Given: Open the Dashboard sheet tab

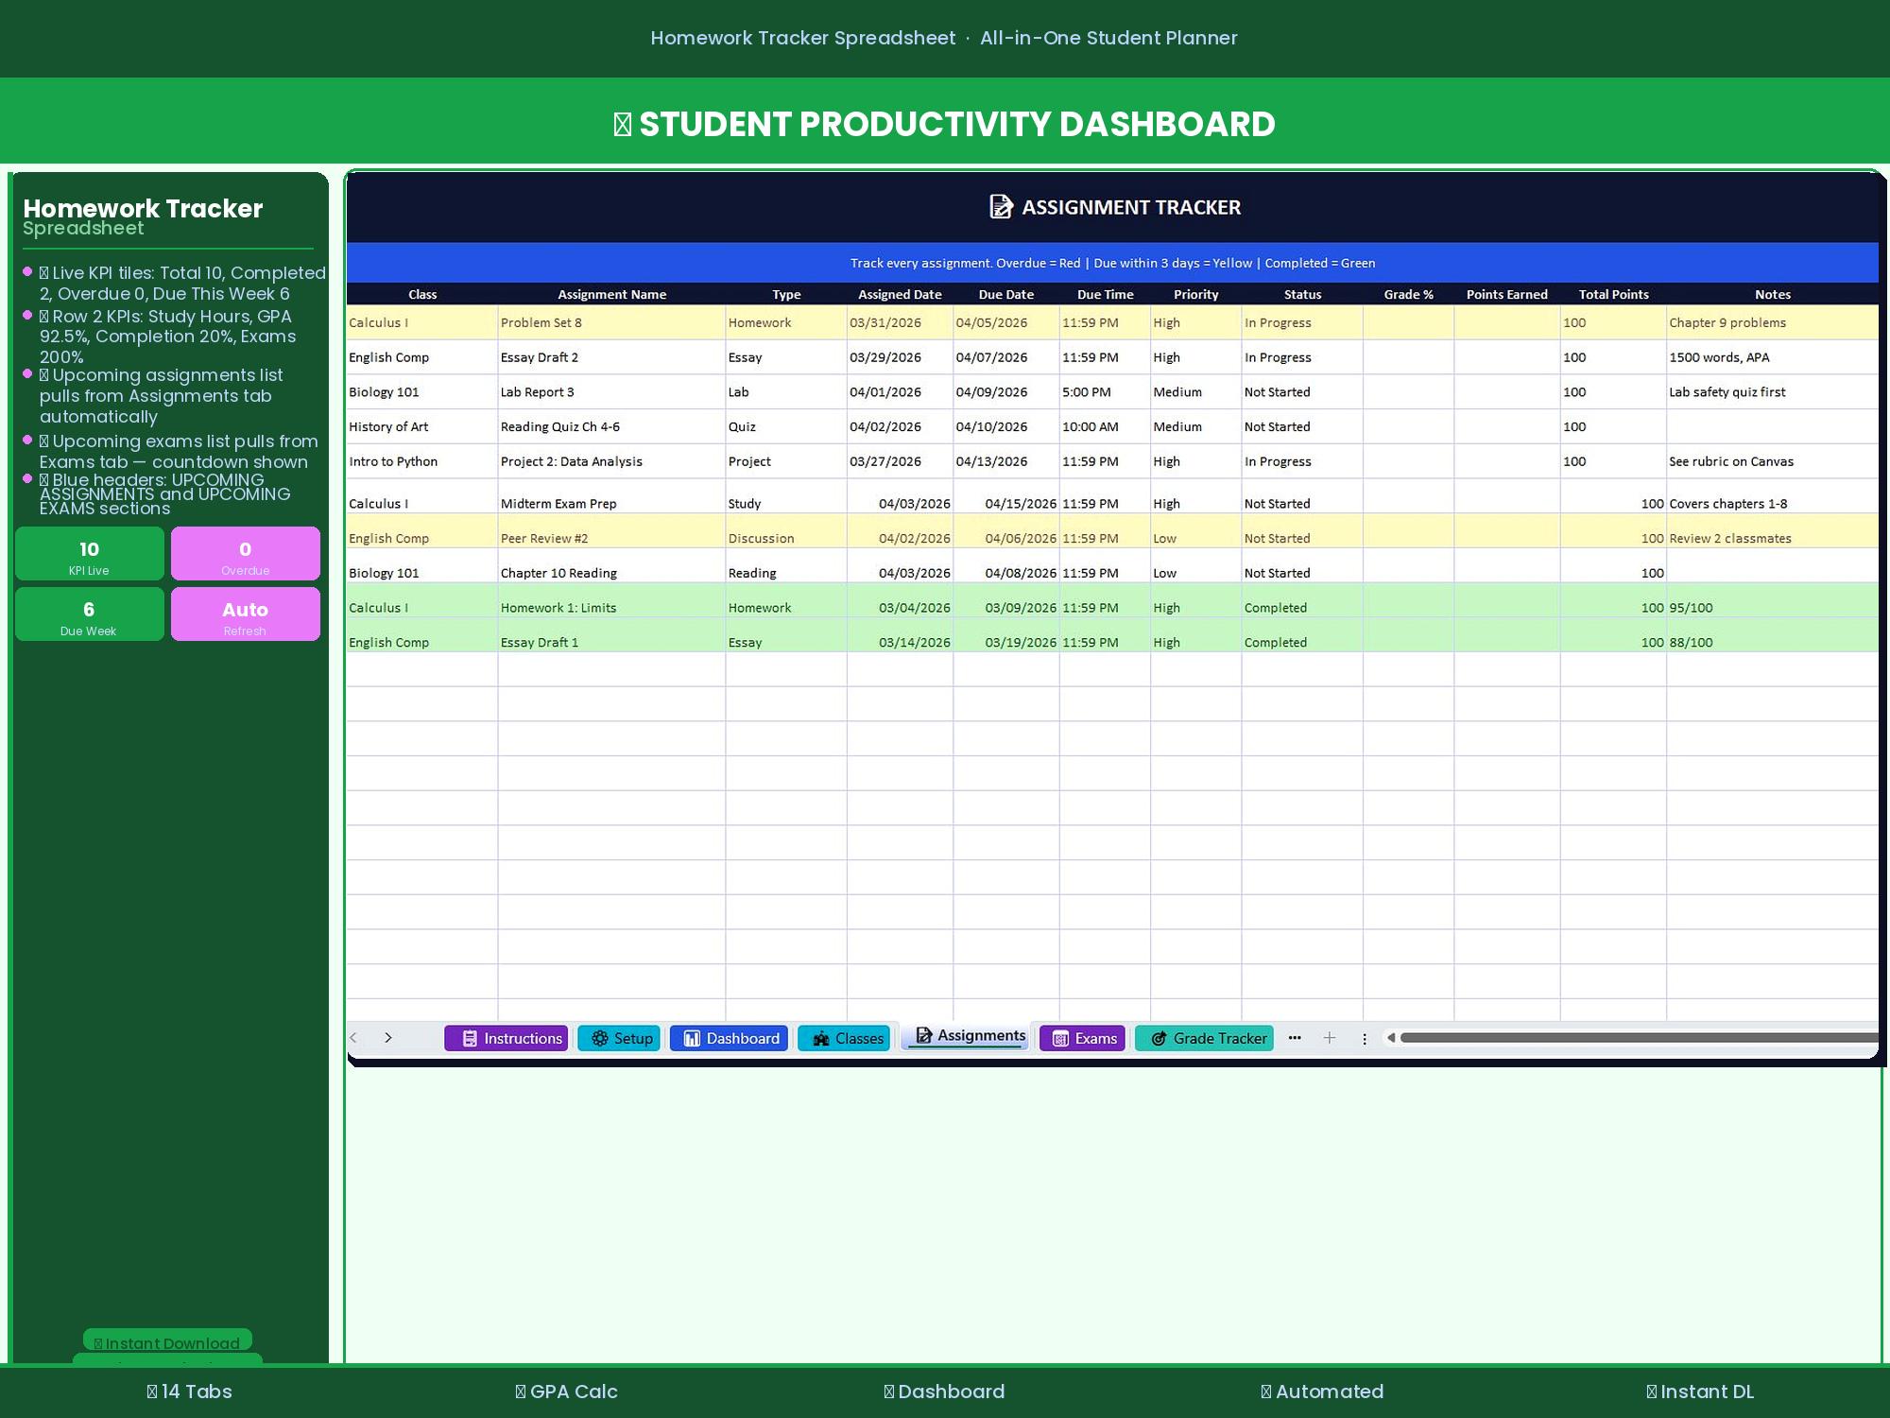Looking at the screenshot, I should pos(729,1038).
